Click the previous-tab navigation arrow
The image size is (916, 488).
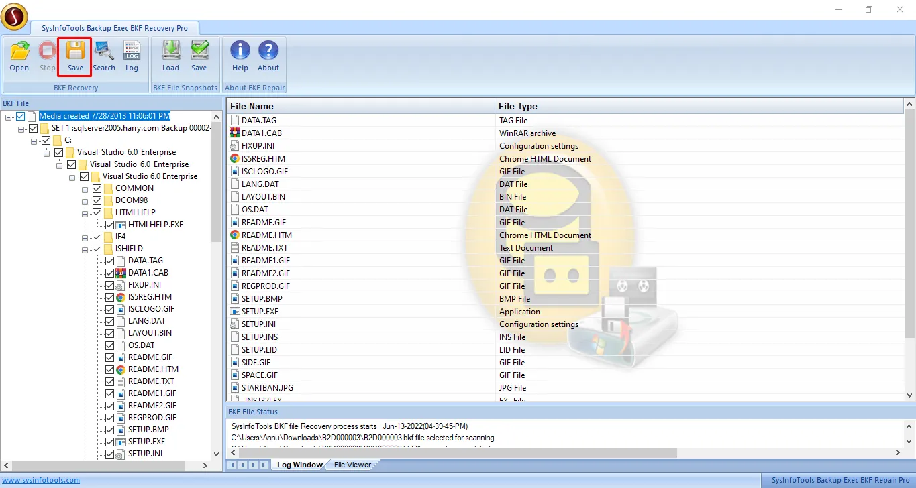click(x=243, y=465)
